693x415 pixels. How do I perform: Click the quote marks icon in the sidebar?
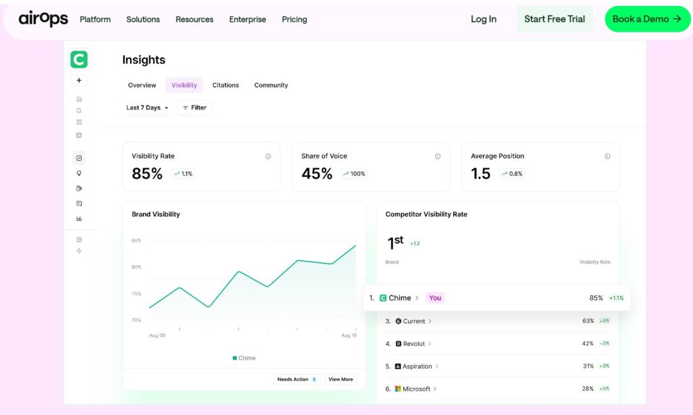[x=79, y=219]
